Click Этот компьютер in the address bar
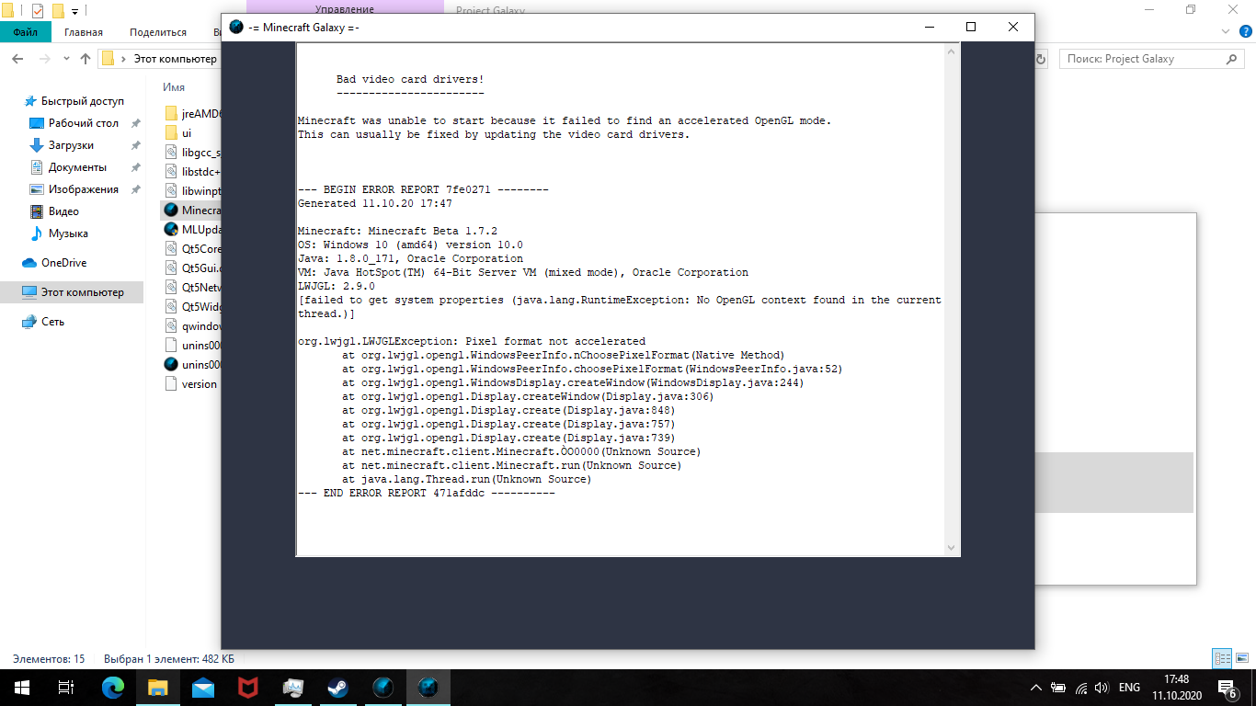Screen dimensions: 1256x706 click(x=175, y=59)
